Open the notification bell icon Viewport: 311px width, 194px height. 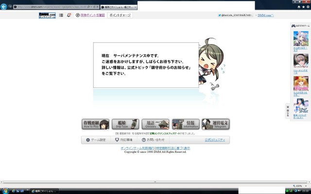[69, 15]
